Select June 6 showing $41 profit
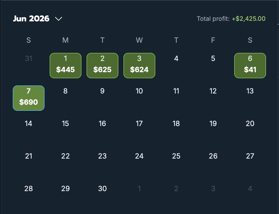 (250, 66)
